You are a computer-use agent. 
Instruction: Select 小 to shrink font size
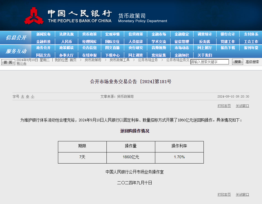coord(32,96)
